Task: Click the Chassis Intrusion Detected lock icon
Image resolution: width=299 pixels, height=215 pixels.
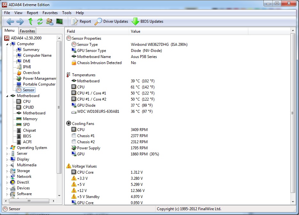Action: tap(74, 62)
